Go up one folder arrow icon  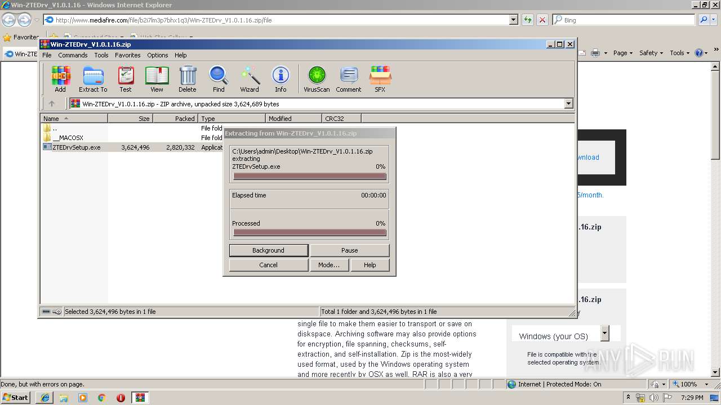pos(52,103)
